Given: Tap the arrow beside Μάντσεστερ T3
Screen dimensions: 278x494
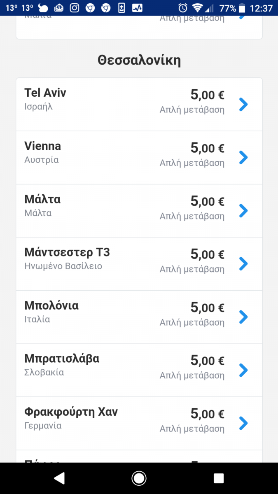Looking at the screenshot, I should pyautogui.click(x=243, y=263).
